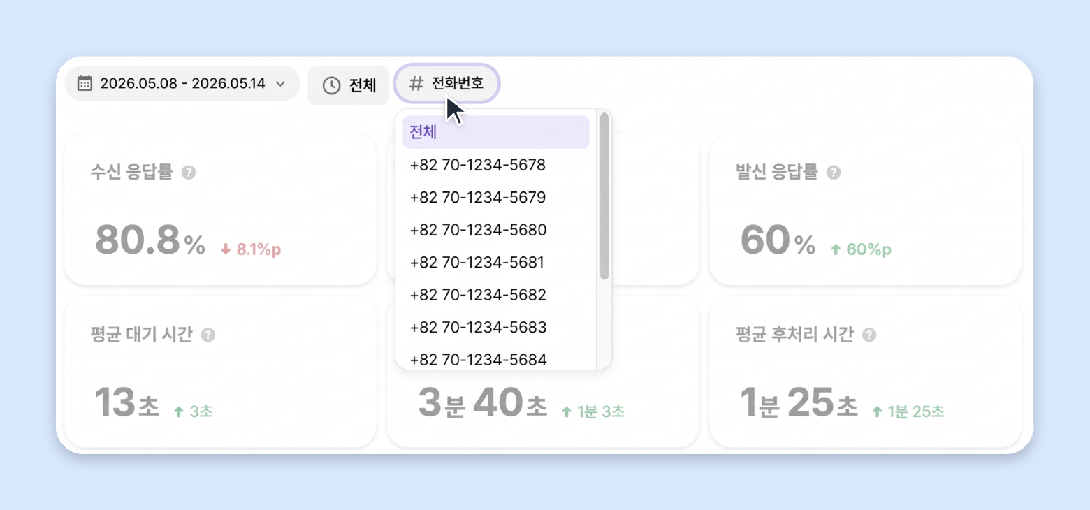Select 전체 in the phone number list
This screenshot has height=510, width=1090.
[496, 132]
